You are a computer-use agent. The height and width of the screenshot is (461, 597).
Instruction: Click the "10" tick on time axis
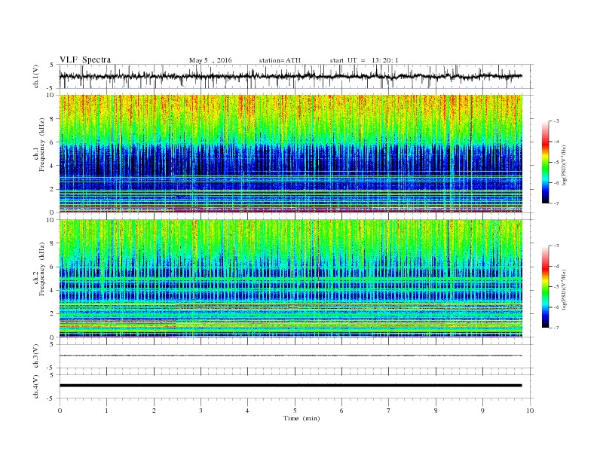pos(530,411)
